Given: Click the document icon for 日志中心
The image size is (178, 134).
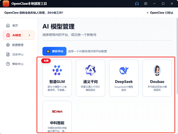Looking at the screenshot, I should point(8,55).
